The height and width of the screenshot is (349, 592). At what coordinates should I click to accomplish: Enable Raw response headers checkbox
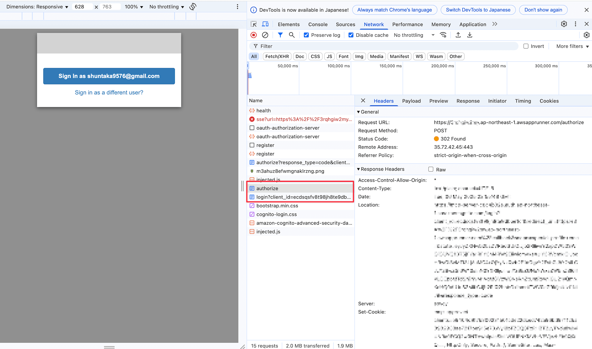click(x=431, y=169)
